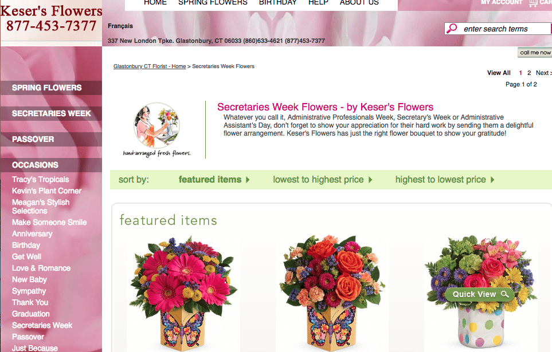
Task: Sort by lowest to highest price
Action: click(323, 180)
